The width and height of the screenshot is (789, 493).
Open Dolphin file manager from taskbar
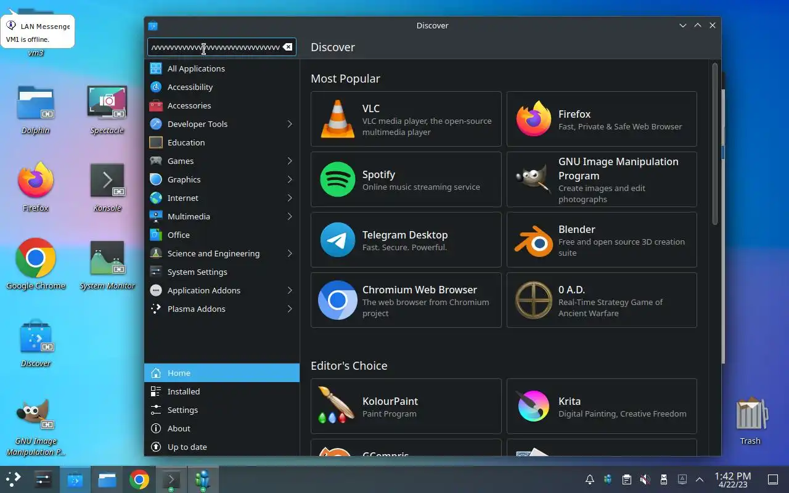tap(107, 479)
